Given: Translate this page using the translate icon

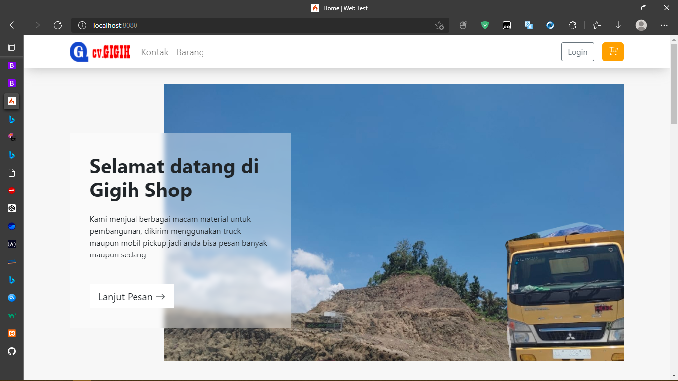Looking at the screenshot, I should [528, 25].
